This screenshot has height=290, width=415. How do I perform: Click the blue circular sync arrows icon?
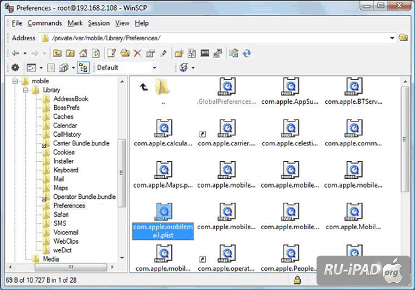246,54
